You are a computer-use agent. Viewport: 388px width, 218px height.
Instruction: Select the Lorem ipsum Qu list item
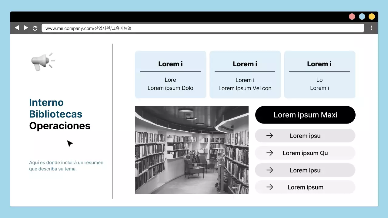click(305, 153)
